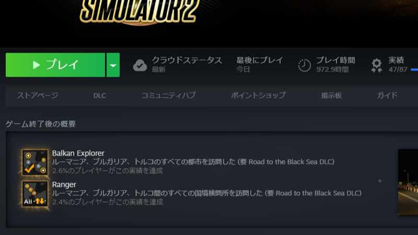
Task: Open the Ranger achievement icon
Action: pos(35,194)
